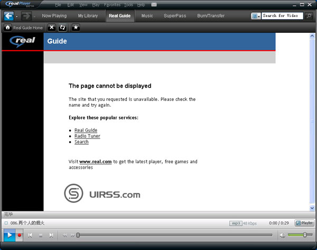The image size is (317, 250).
Task: Click the Stop button
Action: point(41,235)
